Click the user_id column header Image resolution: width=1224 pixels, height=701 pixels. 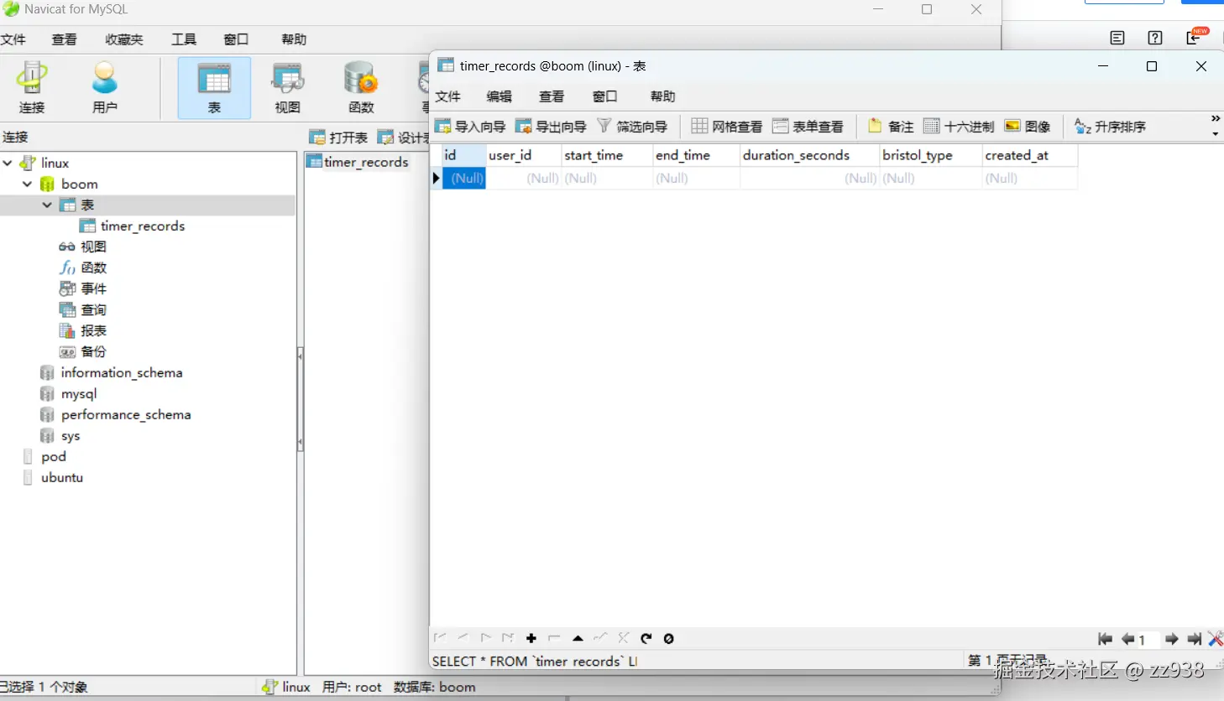point(524,155)
